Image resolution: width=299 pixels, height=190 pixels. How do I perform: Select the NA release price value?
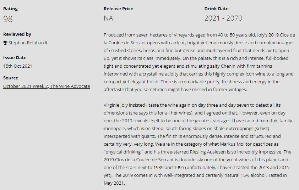coord(108,18)
